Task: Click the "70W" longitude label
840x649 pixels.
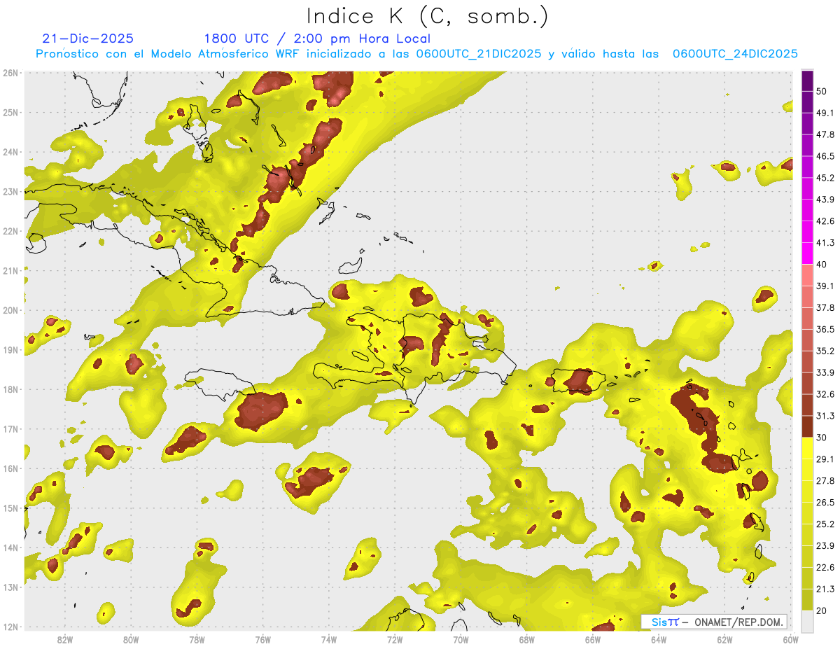Action: 461,639
